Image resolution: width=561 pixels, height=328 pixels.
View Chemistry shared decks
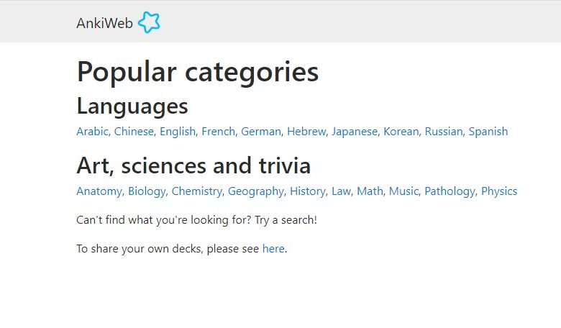(x=197, y=191)
